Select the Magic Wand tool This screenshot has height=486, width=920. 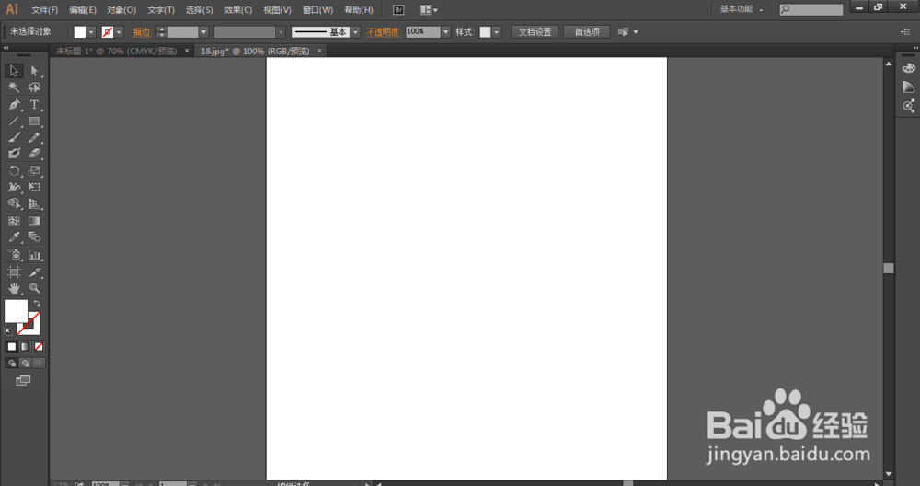pyautogui.click(x=14, y=87)
